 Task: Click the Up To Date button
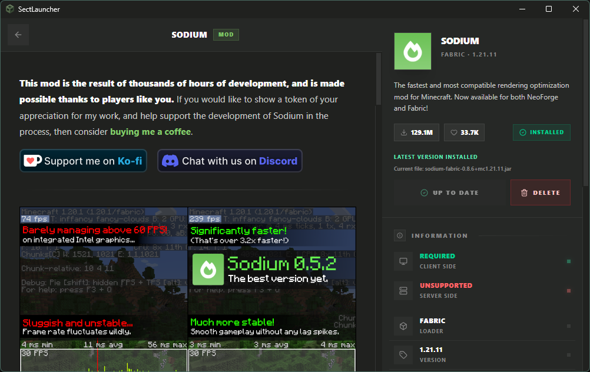[x=449, y=192]
